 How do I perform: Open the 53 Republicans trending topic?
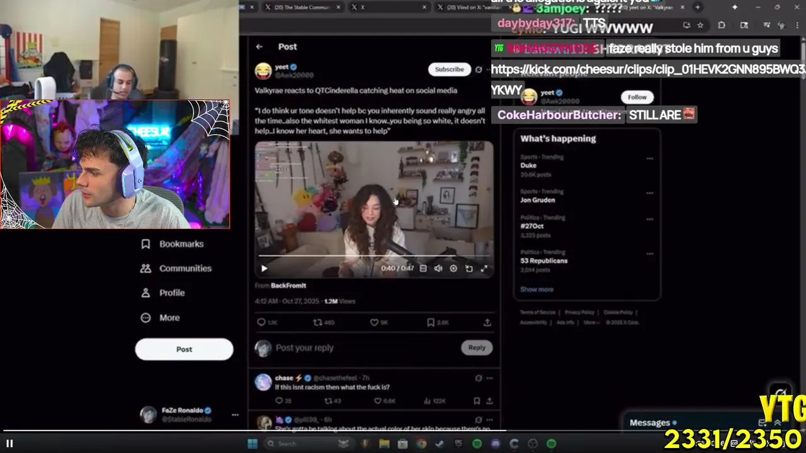tap(544, 260)
